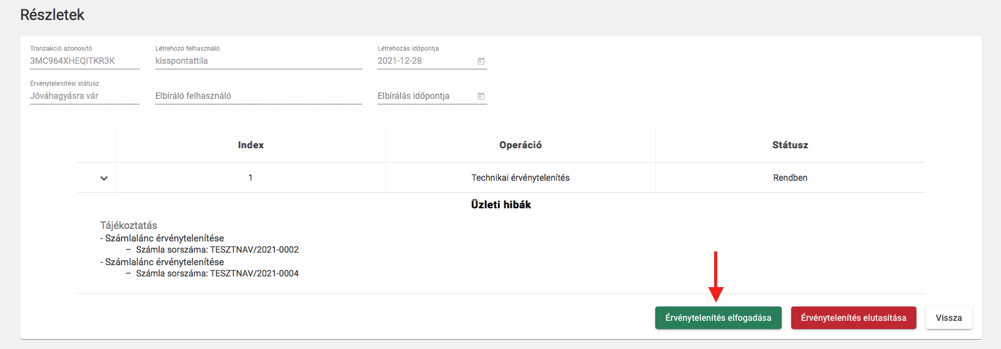This screenshot has width=1001, height=349.
Task: Click the Tájékoztatás label
Action: tap(128, 225)
